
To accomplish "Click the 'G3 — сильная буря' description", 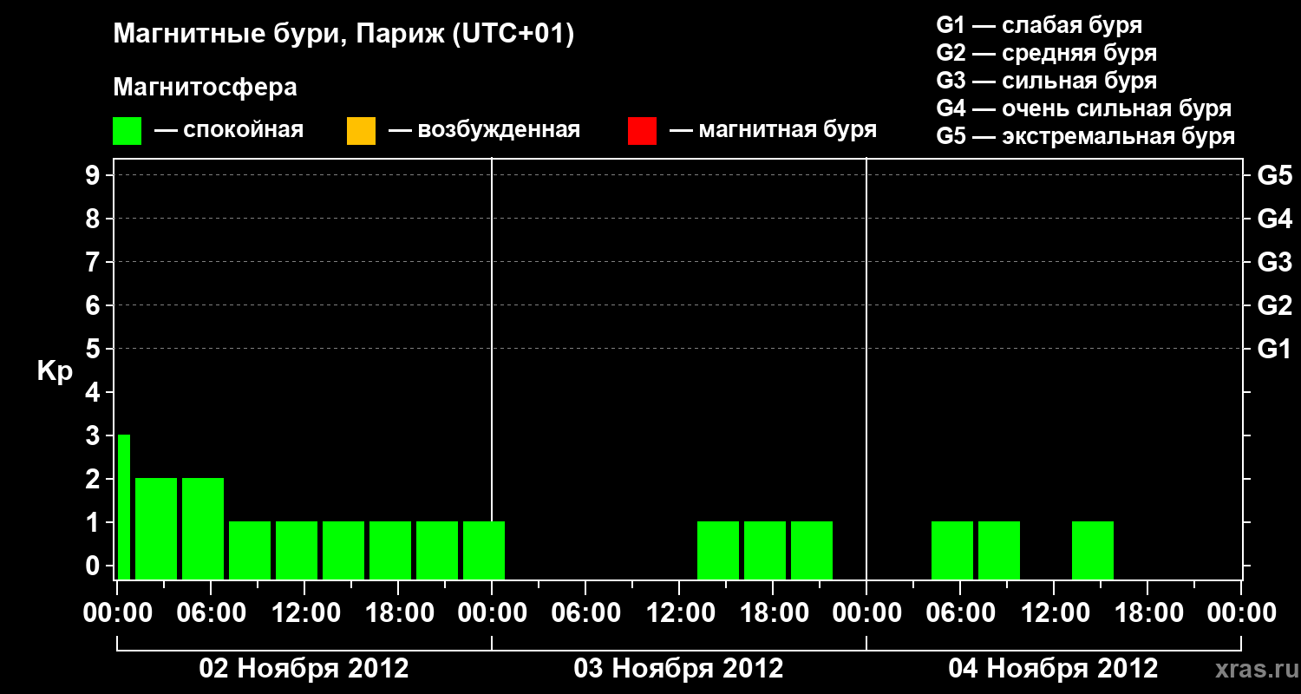I will [1046, 81].
